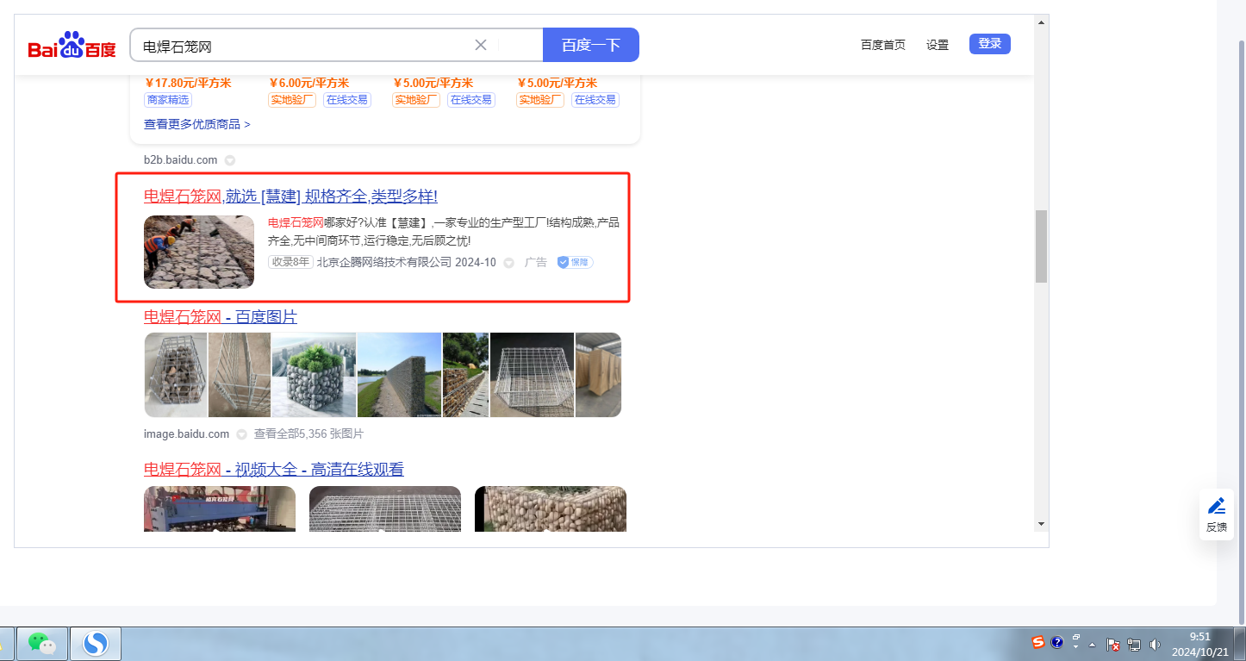
Task: Click the Sogou input method tray icon
Action: (1039, 643)
